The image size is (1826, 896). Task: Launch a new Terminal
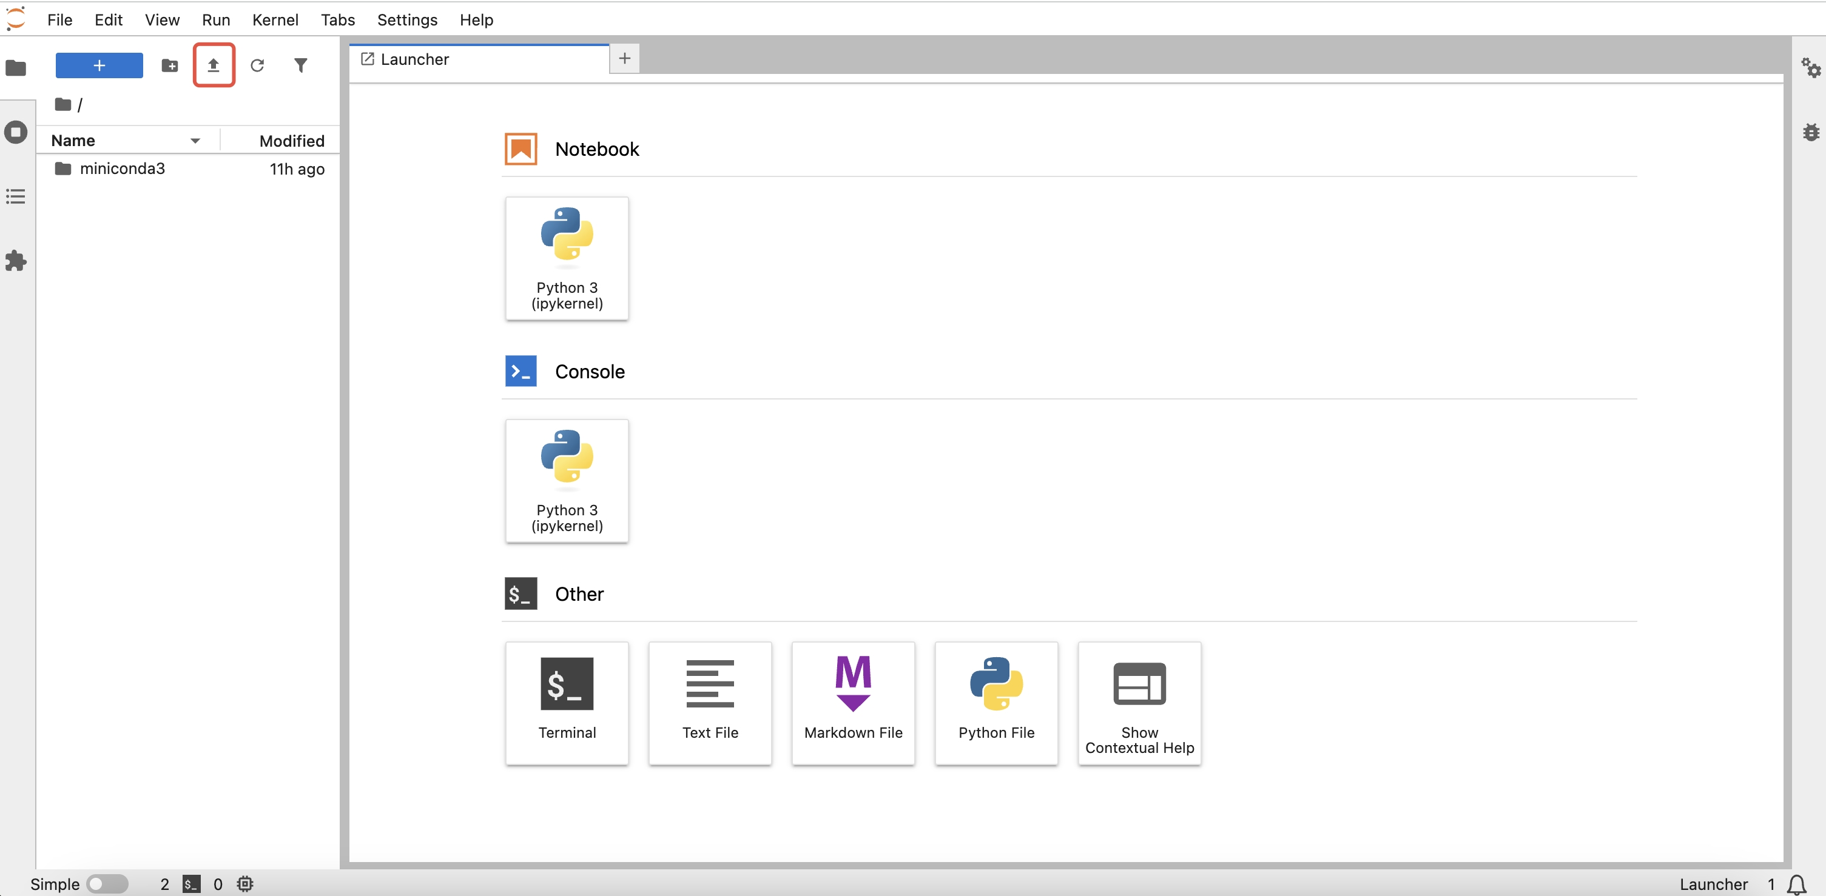pos(567,703)
